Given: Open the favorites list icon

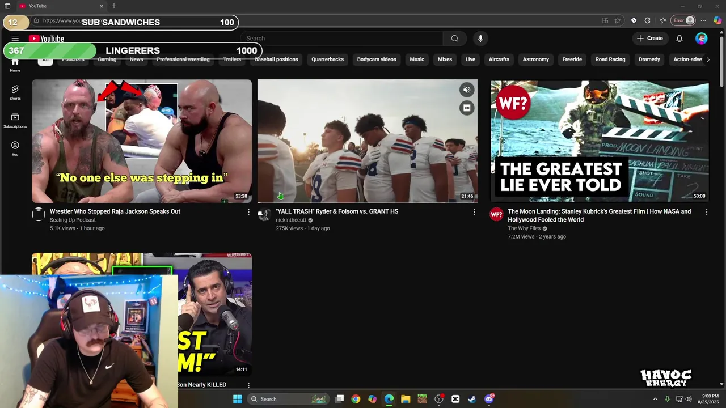Looking at the screenshot, I should (x=662, y=20).
